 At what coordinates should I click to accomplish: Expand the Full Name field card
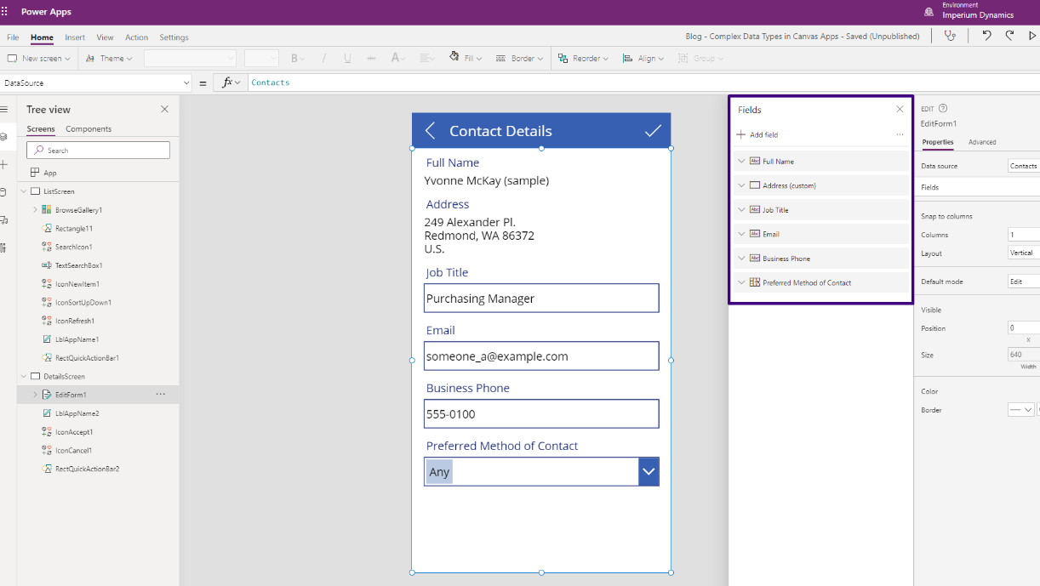point(741,162)
